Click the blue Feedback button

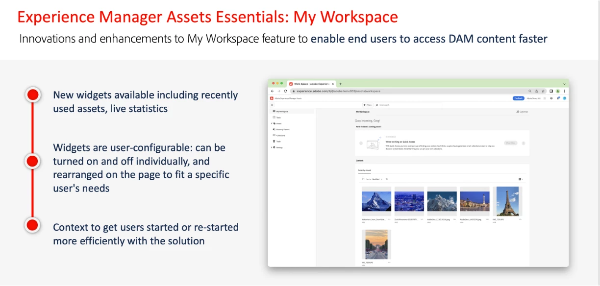pyautogui.click(x=519, y=98)
